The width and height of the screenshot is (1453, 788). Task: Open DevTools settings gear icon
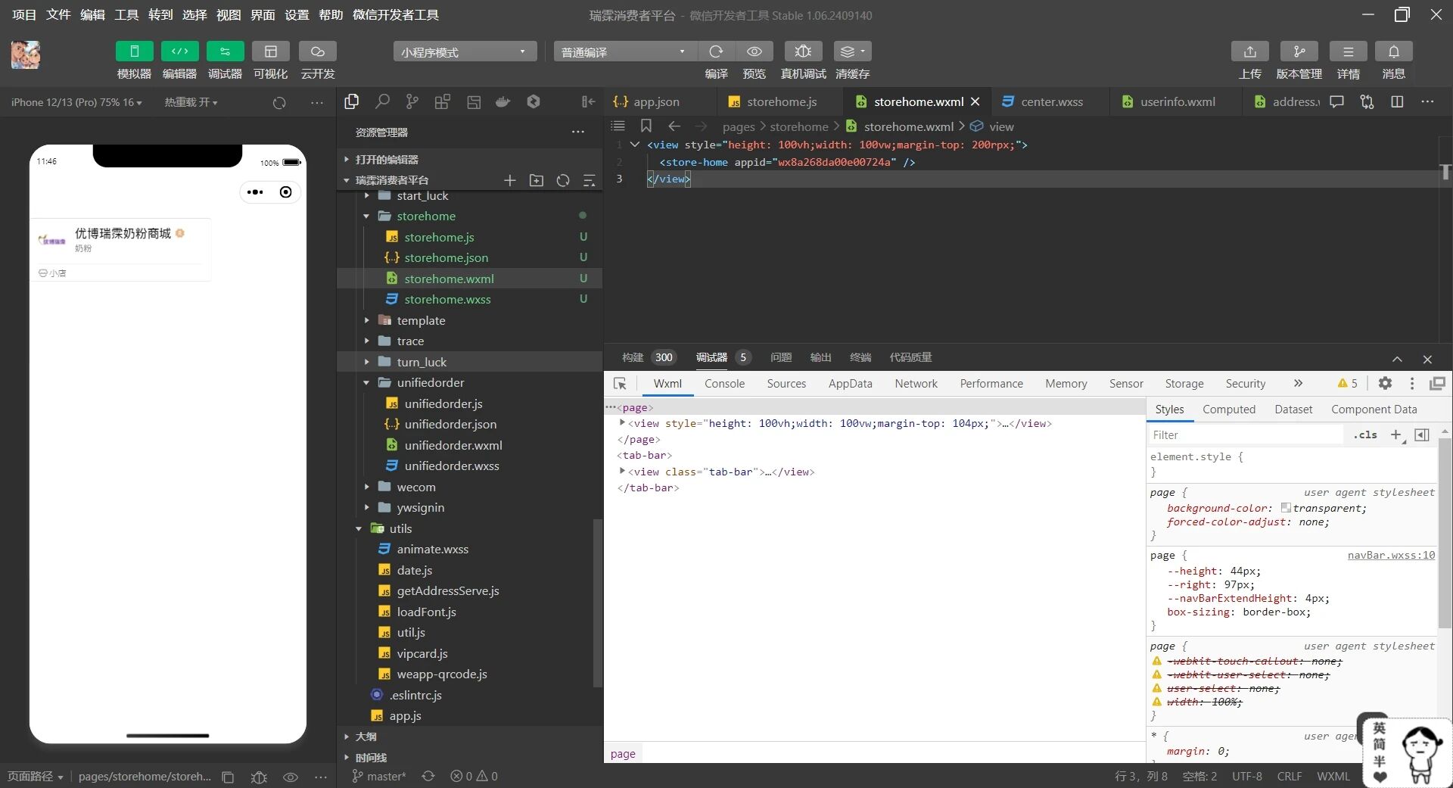1385,384
